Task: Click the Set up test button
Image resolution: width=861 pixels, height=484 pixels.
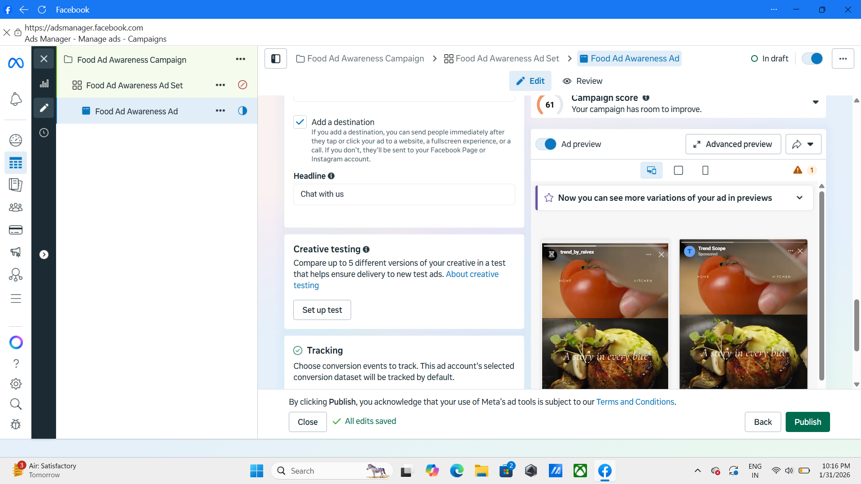Action: [x=322, y=310]
